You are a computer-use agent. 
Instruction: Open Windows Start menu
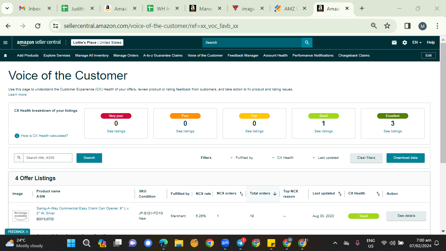point(71,243)
